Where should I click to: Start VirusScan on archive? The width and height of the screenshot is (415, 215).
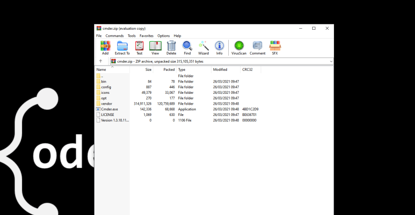239,48
